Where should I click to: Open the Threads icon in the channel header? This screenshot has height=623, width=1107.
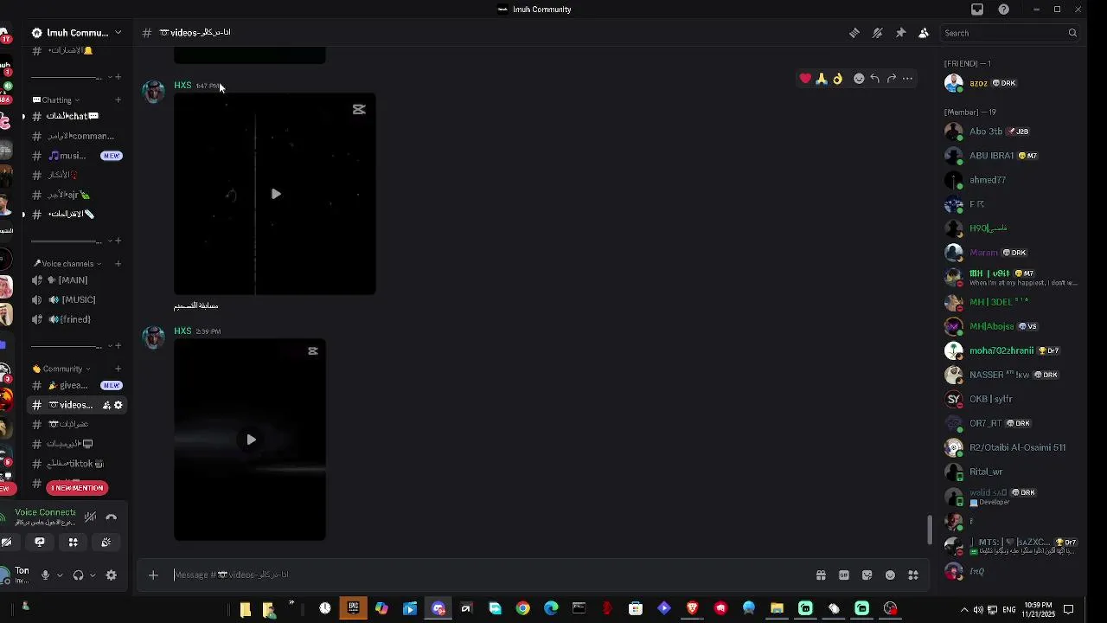tap(854, 33)
